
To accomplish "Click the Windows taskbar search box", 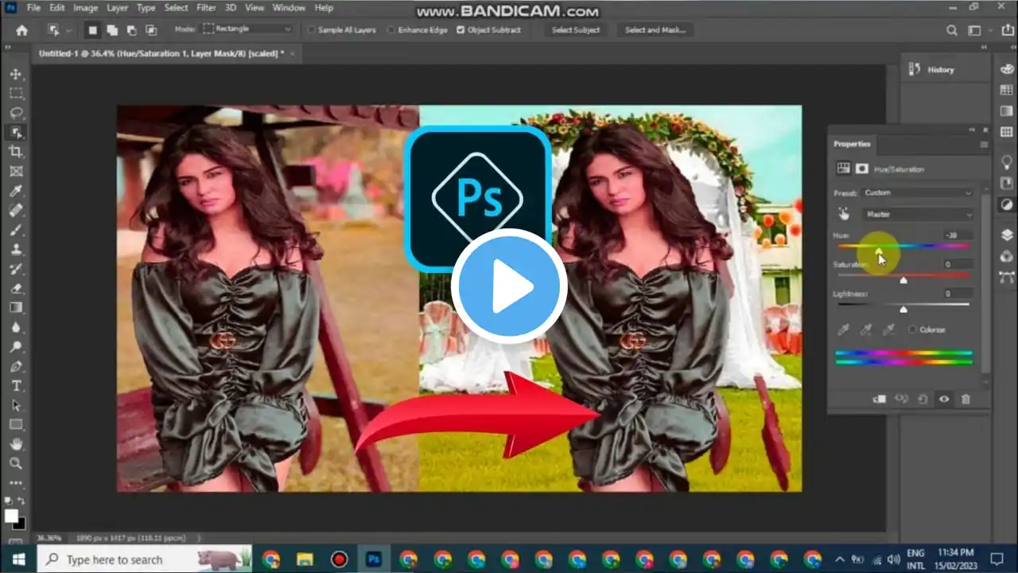I will (x=145, y=559).
